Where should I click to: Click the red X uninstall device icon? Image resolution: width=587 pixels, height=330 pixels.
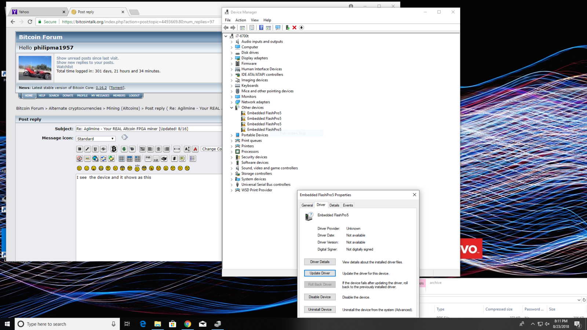pyautogui.click(x=294, y=27)
